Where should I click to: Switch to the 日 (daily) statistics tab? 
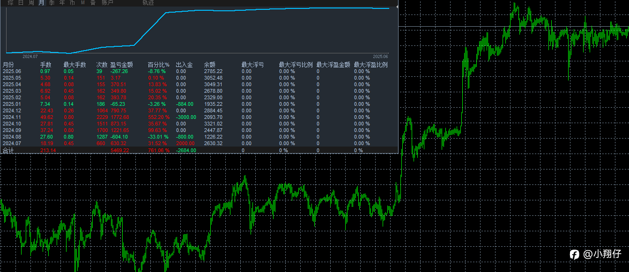coord(21,3)
